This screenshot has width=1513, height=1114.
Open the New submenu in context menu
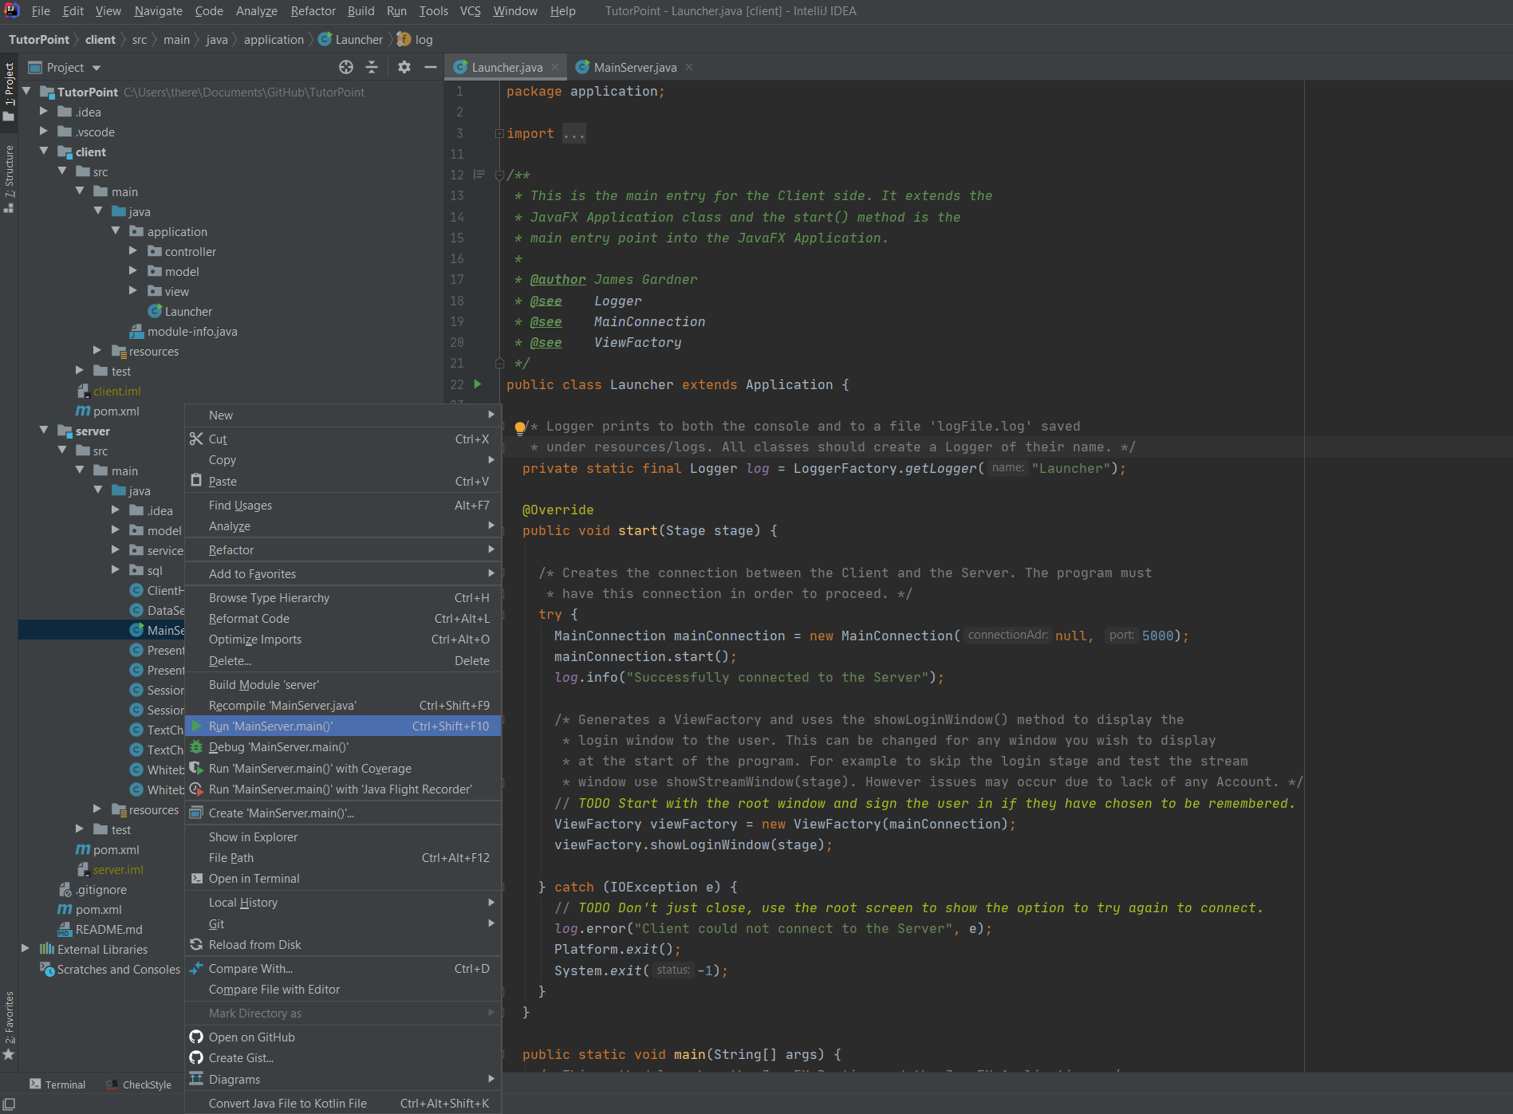343,415
